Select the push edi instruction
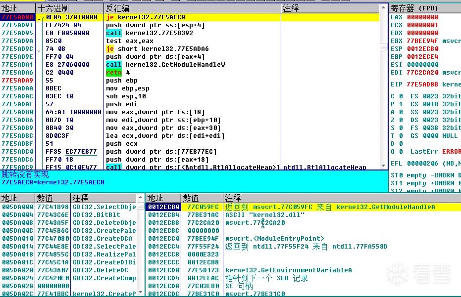The image size is (461, 297). pos(122,104)
